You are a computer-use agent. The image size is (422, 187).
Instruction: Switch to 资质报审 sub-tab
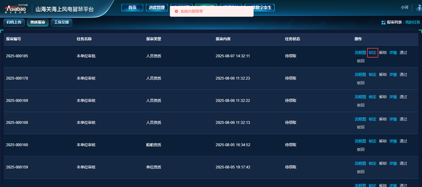pyautogui.click(x=38, y=22)
